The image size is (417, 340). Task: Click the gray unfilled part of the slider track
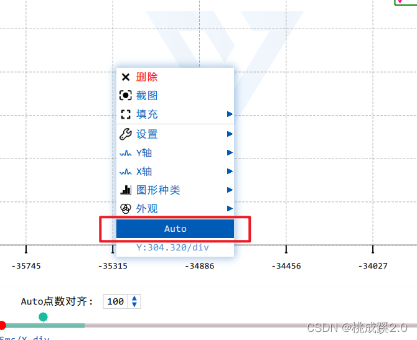tap(251, 326)
